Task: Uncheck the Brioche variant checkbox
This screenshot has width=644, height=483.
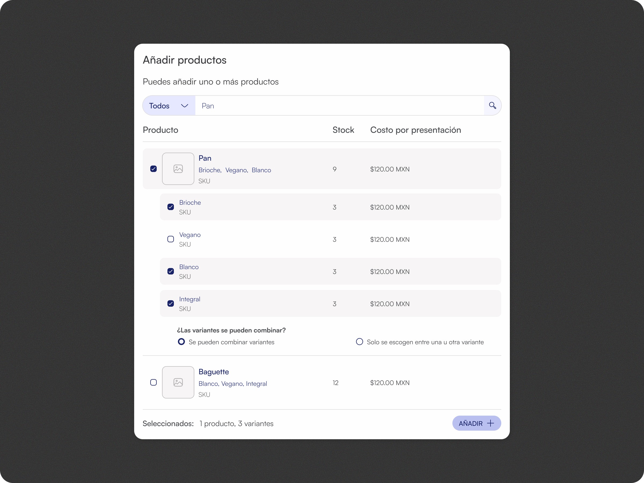Action: (x=171, y=207)
